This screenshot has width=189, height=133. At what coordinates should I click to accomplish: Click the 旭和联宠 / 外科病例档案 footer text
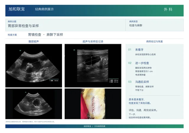point(94,126)
